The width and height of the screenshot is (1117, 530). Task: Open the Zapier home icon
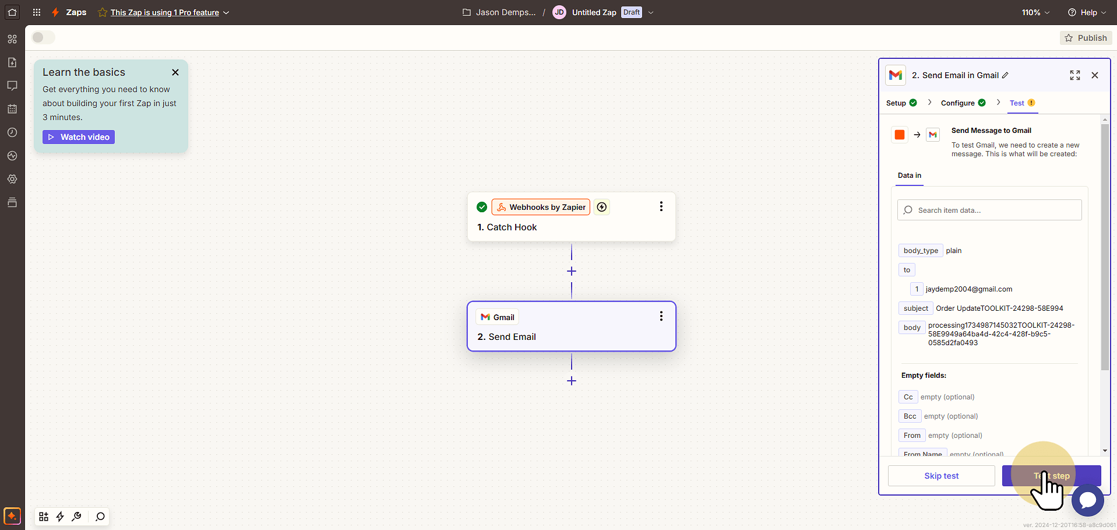12,12
